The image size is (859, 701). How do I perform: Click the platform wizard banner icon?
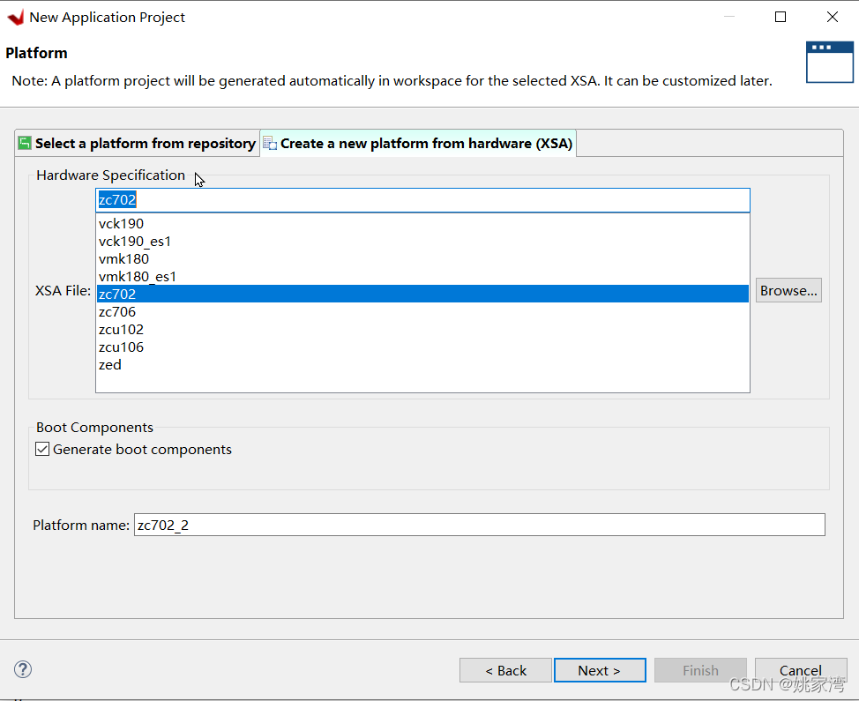pos(829,62)
